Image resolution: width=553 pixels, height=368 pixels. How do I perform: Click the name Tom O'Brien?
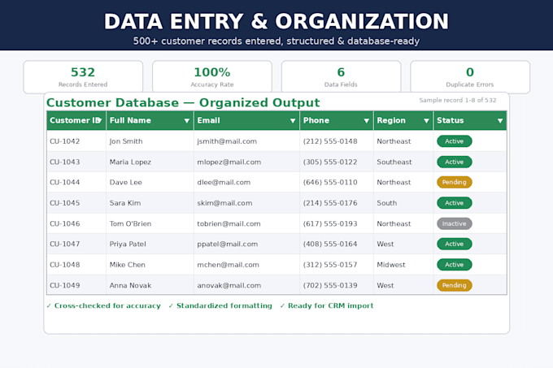click(x=130, y=223)
